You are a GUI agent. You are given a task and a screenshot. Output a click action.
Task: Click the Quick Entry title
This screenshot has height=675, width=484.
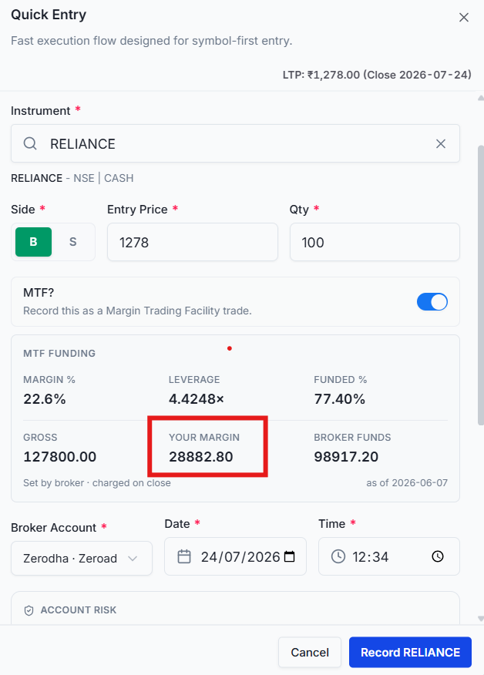(49, 15)
